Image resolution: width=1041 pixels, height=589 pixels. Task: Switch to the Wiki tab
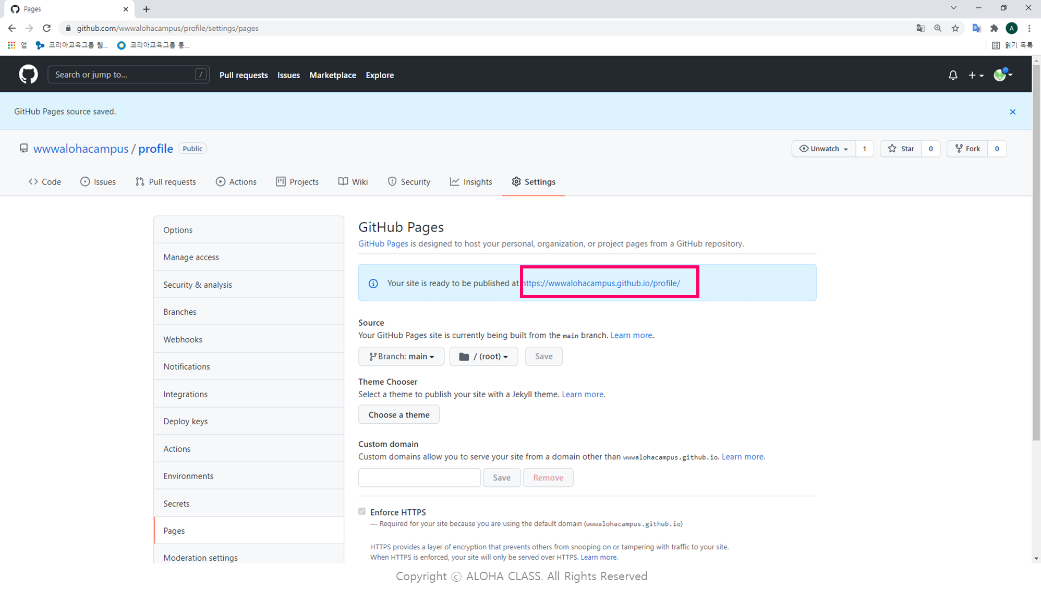tap(353, 181)
